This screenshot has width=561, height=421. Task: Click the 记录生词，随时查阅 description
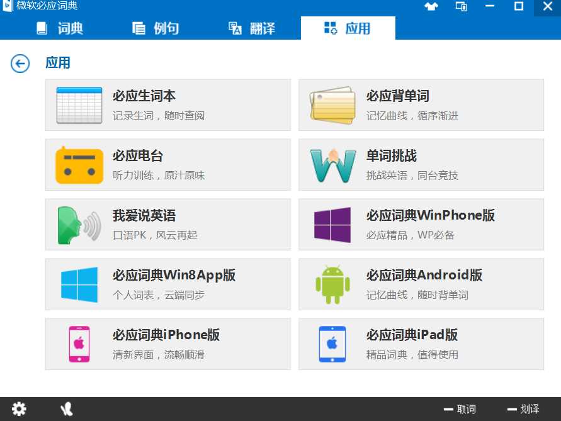click(159, 116)
